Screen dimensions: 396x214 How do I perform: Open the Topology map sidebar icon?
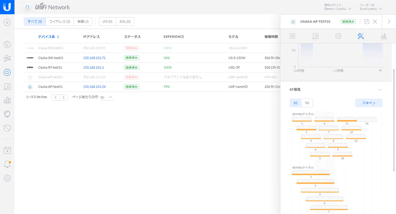pos(7,58)
